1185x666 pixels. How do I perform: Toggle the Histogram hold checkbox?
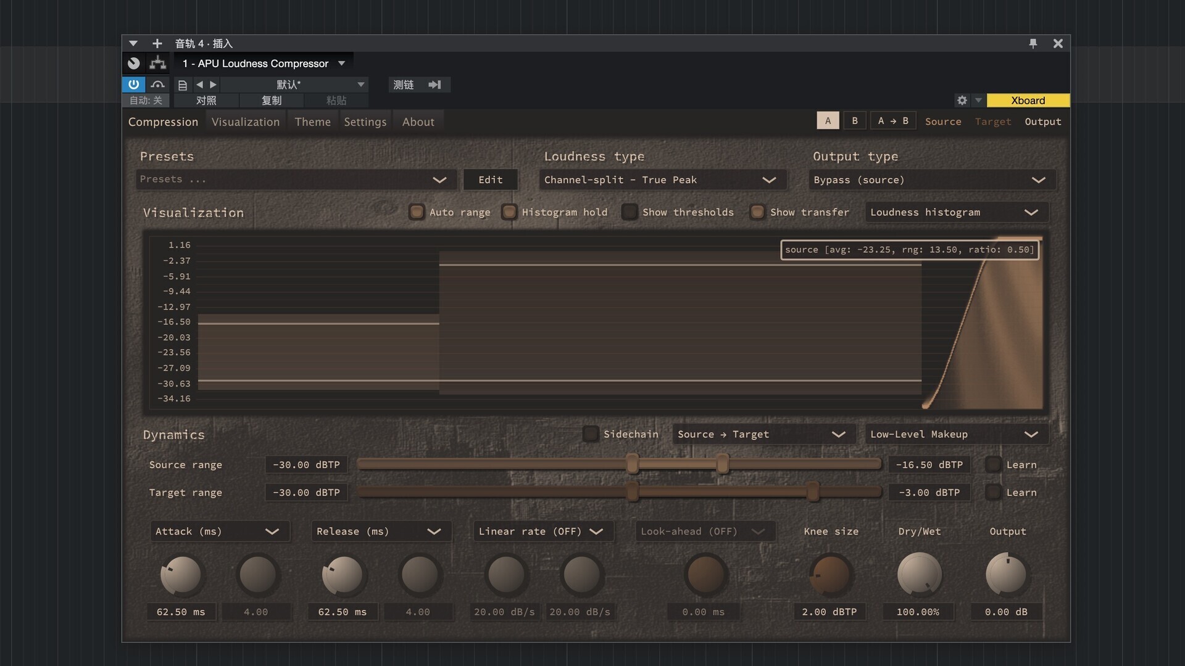pos(509,212)
